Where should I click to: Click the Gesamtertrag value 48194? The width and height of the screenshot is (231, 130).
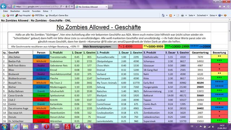tap(200, 83)
